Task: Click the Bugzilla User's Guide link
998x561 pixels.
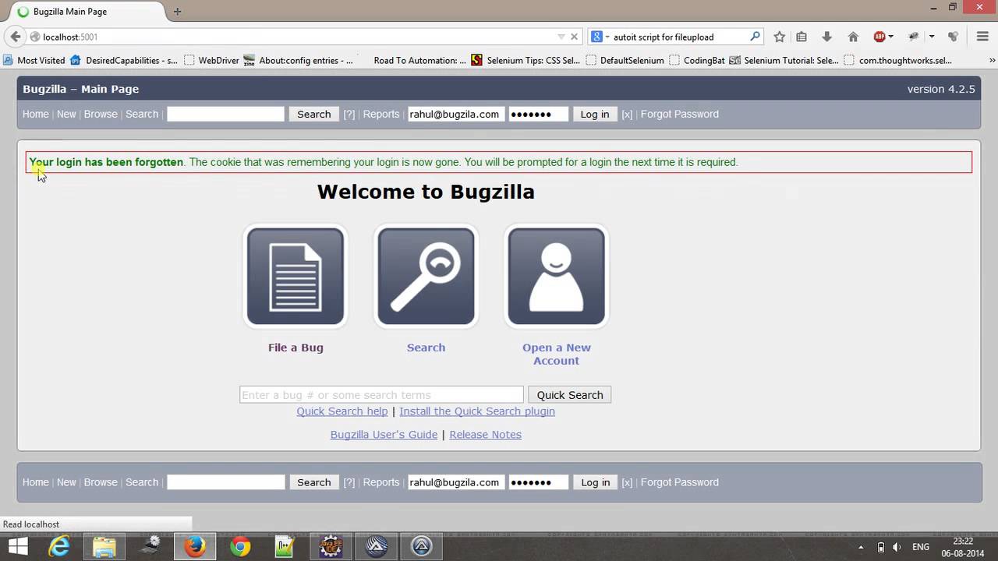Action: [x=384, y=435]
